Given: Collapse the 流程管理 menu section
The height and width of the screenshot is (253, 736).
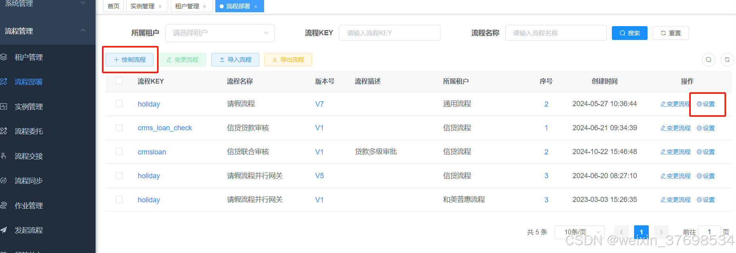Looking at the screenshot, I should (48, 31).
